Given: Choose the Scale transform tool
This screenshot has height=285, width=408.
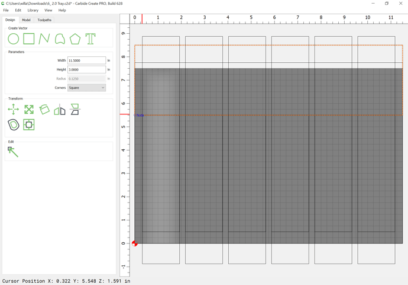Looking at the screenshot, I should click(29, 109).
